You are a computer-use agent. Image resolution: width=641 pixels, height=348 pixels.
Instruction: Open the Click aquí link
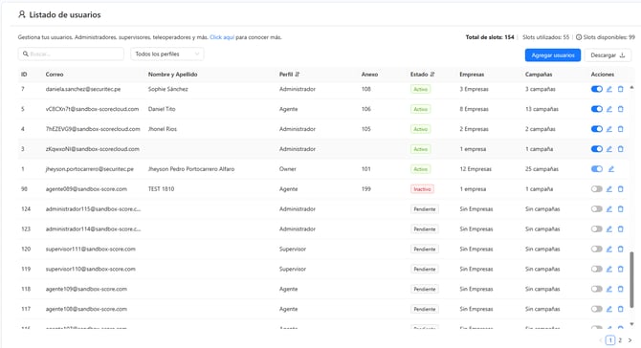coord(222,37)
